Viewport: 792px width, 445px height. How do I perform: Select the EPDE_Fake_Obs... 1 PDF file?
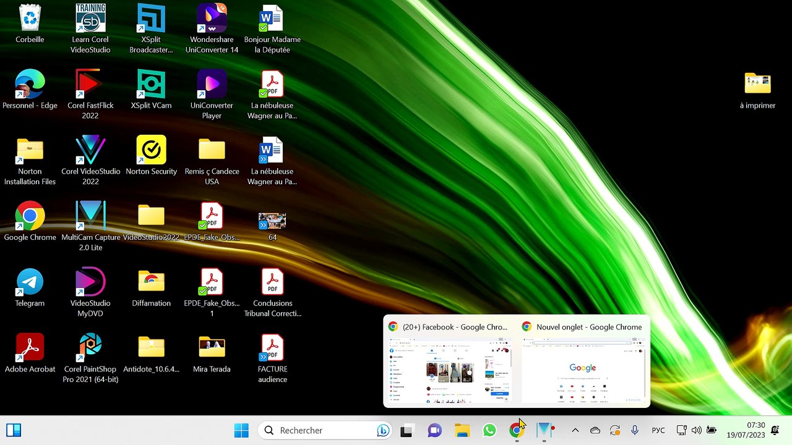(212, 292)
